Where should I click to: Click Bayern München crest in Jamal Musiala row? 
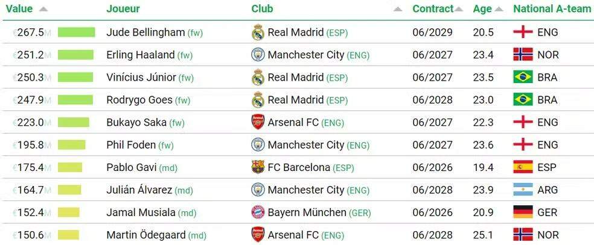258,212
